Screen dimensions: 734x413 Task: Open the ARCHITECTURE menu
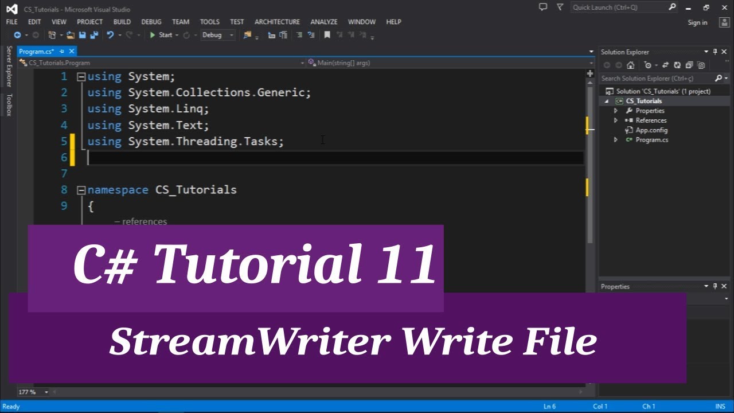click(x=277, y=22)
